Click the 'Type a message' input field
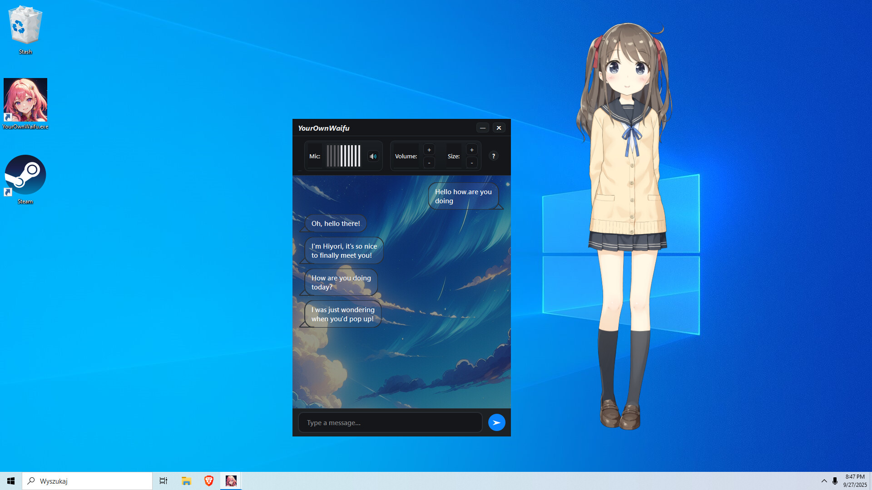Screen dimensions: 872x490 (x=390, y=422)
